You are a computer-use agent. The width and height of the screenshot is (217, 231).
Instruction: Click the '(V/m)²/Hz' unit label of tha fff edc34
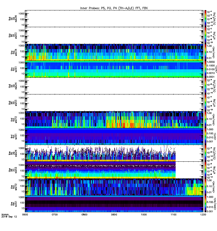[214, 18]
